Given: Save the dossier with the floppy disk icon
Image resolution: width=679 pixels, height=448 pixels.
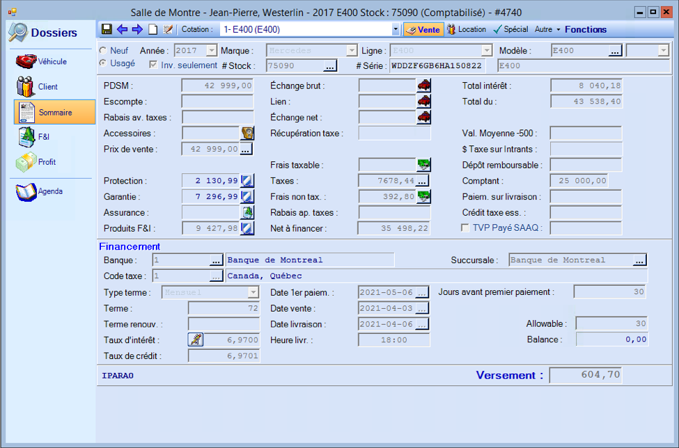Looking at the screenshot, I should point(107,29).
